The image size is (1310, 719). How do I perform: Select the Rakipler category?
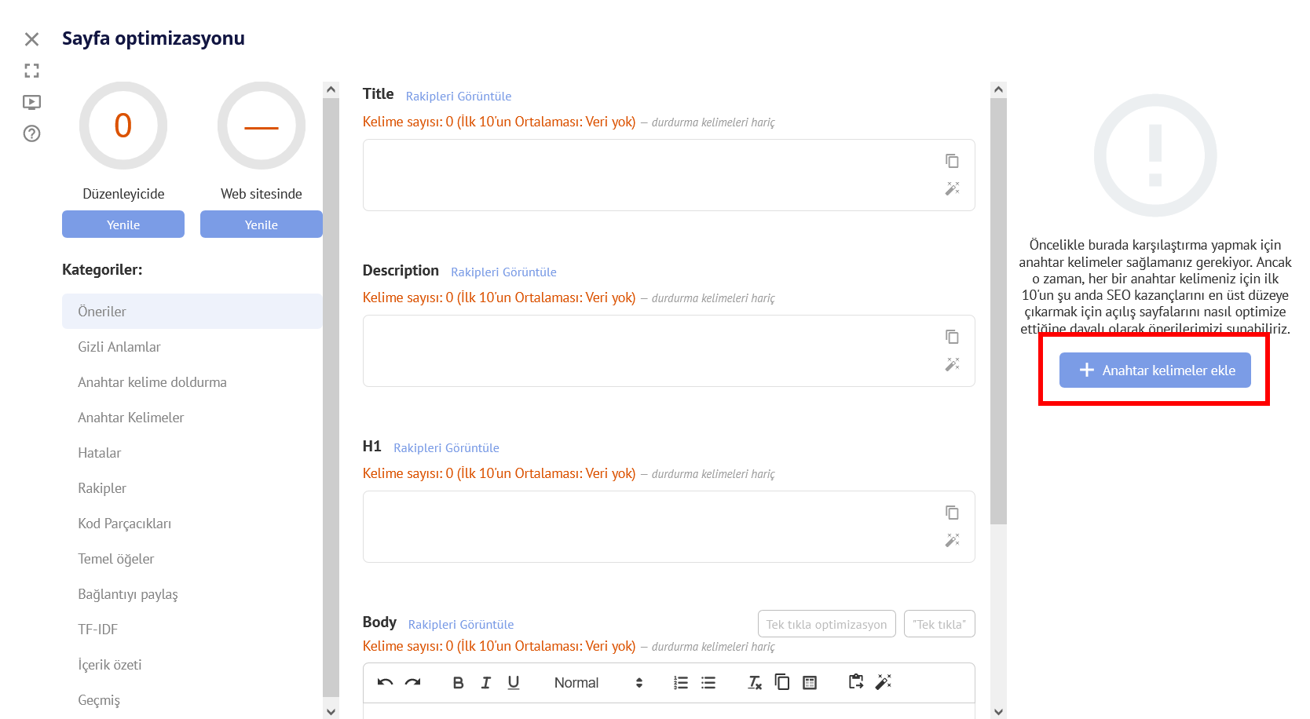click(102, 488)
